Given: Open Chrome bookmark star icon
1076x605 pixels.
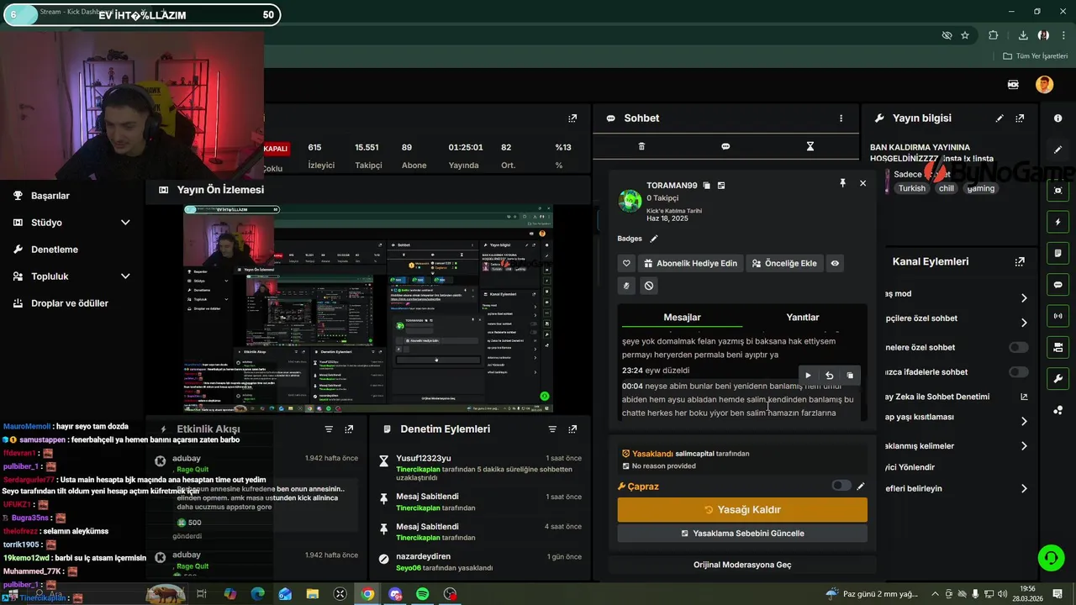Looking at the screenshot, I should coord(965,35).
